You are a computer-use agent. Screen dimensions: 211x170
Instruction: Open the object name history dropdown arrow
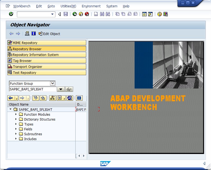click(x=61, y=89)
